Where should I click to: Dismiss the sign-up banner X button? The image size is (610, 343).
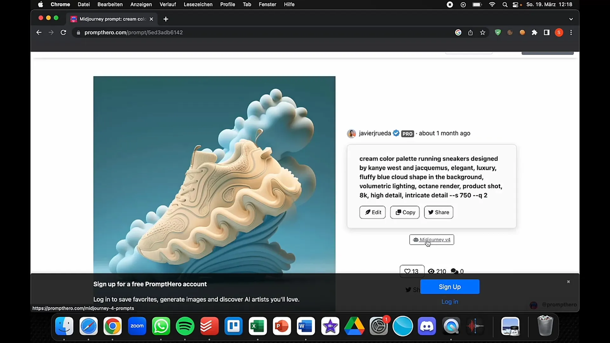568,281
